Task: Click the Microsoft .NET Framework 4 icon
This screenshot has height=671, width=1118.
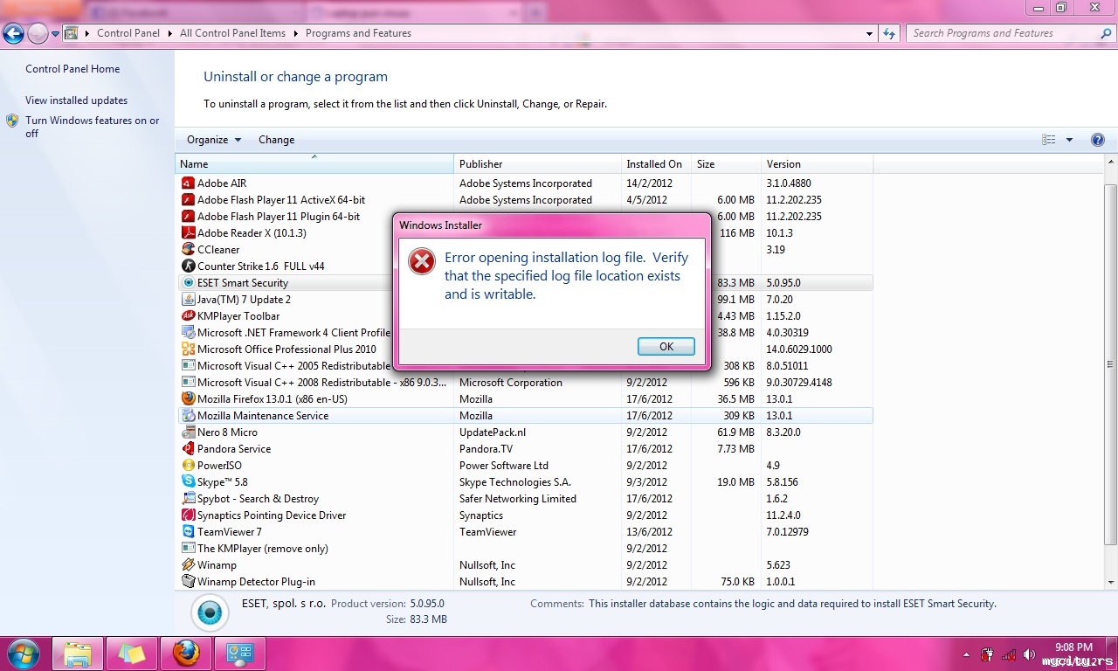Action: (188, 333)
